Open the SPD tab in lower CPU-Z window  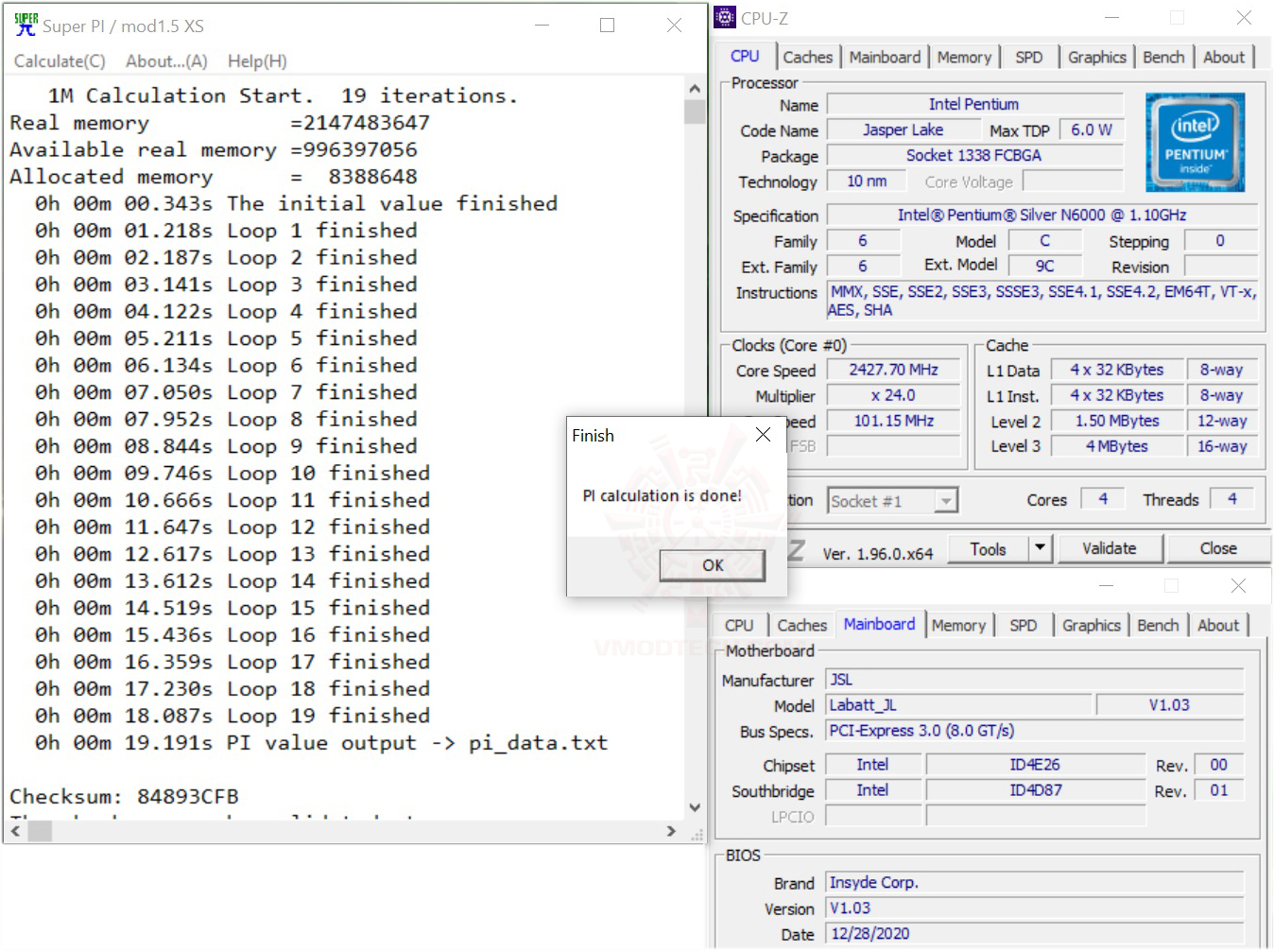[1024, 625]
